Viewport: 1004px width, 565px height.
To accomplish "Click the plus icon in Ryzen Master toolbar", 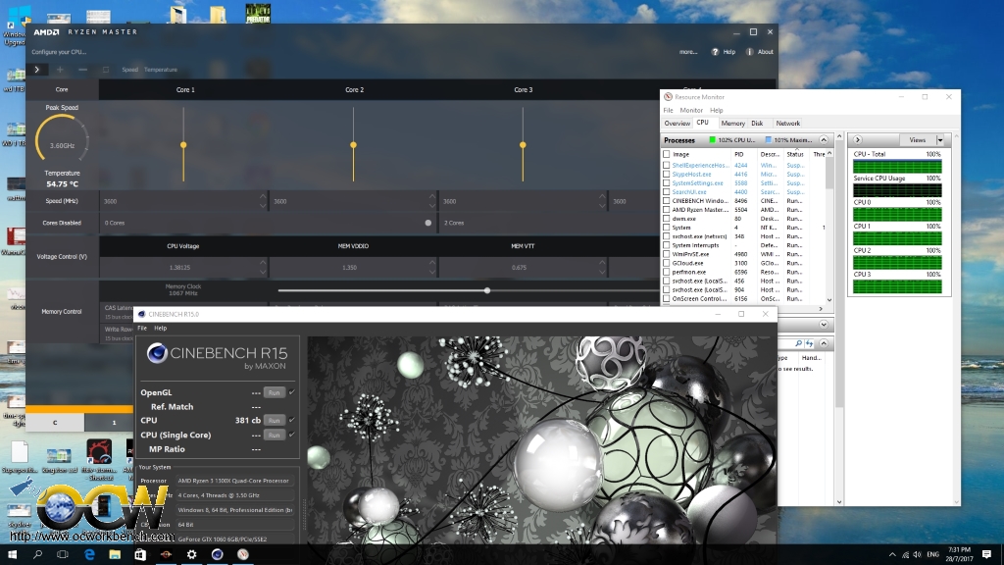I will (60, 70).
